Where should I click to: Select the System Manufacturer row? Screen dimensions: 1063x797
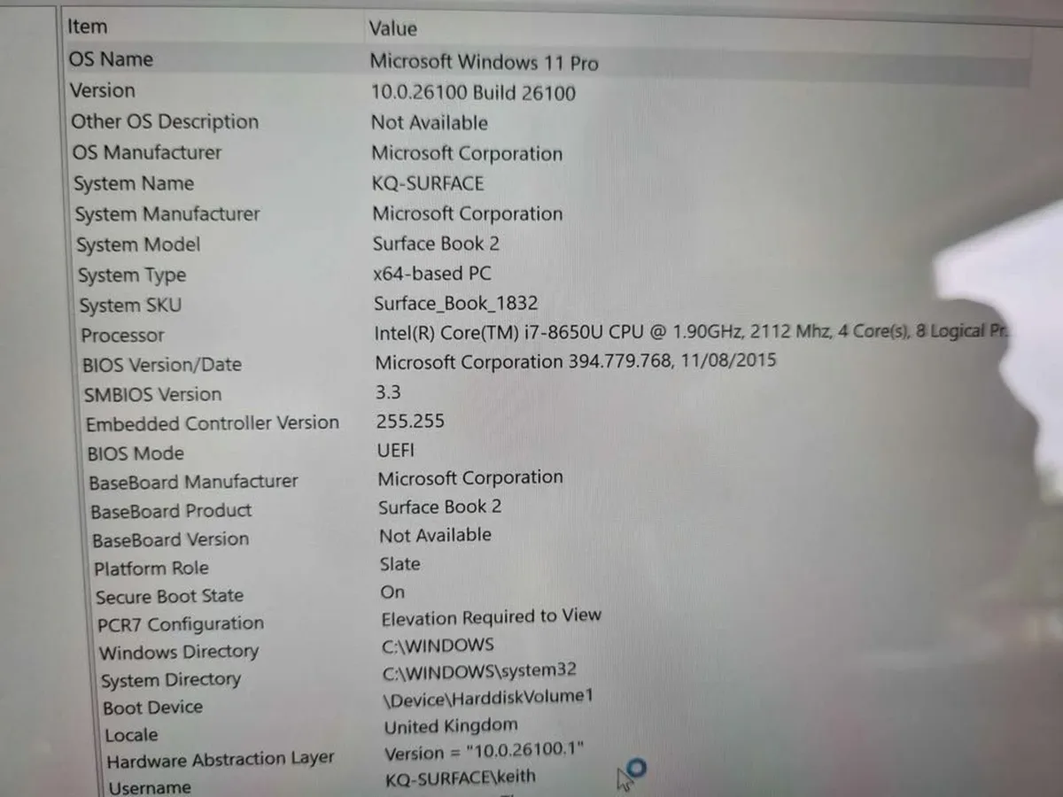coord(167,214)
